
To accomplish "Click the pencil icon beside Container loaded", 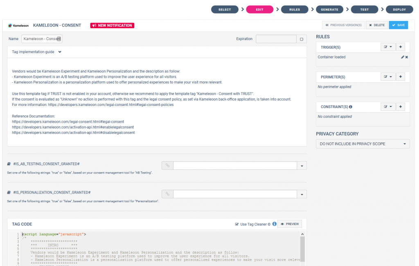I will [402, 57].
